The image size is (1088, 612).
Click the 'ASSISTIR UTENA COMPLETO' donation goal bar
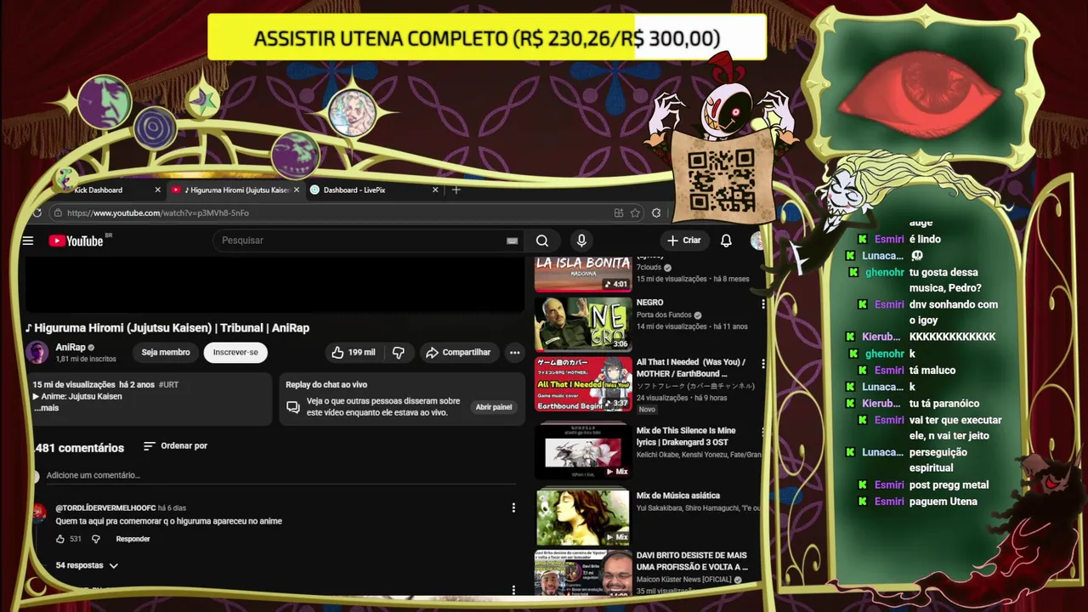pos(486,37)
